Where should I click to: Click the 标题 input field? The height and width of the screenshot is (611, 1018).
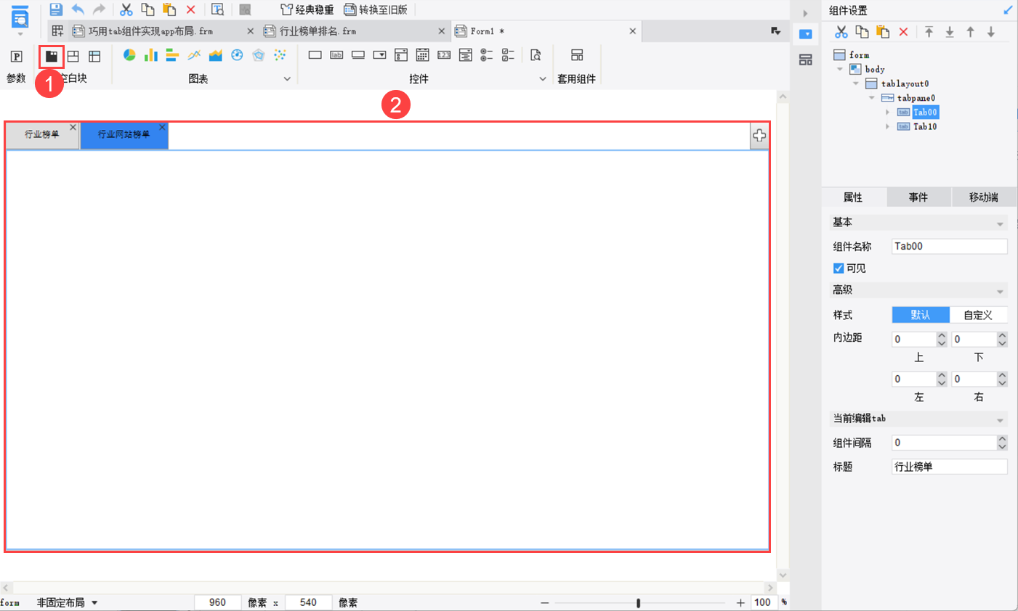[x=950, y=467]
